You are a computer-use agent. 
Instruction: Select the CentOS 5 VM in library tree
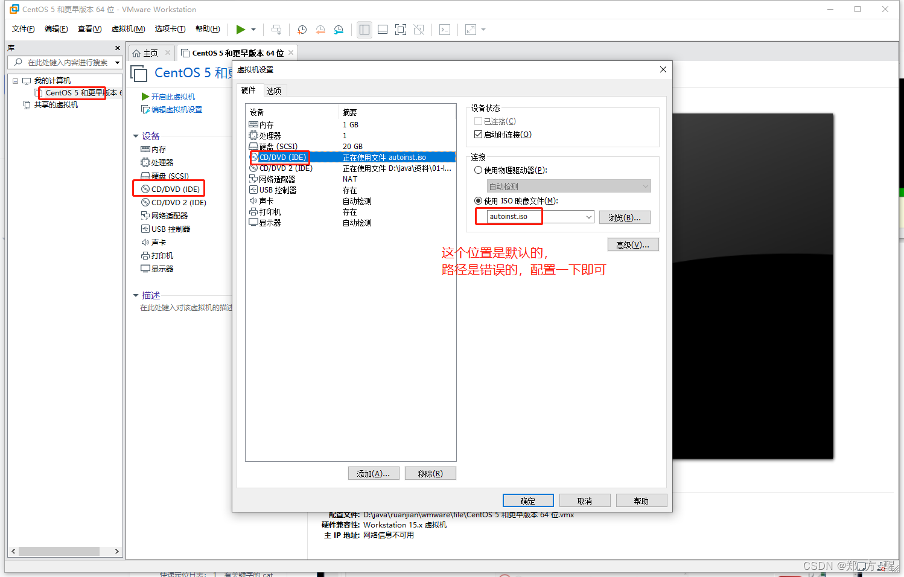(77, 93)
